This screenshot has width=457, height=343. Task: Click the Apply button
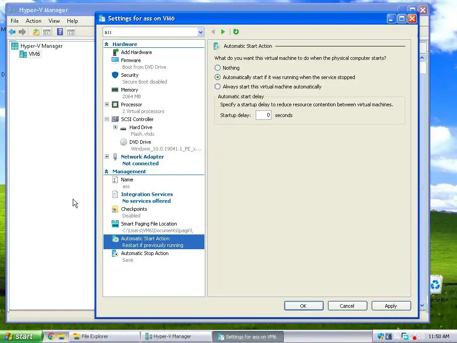coord(391,305)
